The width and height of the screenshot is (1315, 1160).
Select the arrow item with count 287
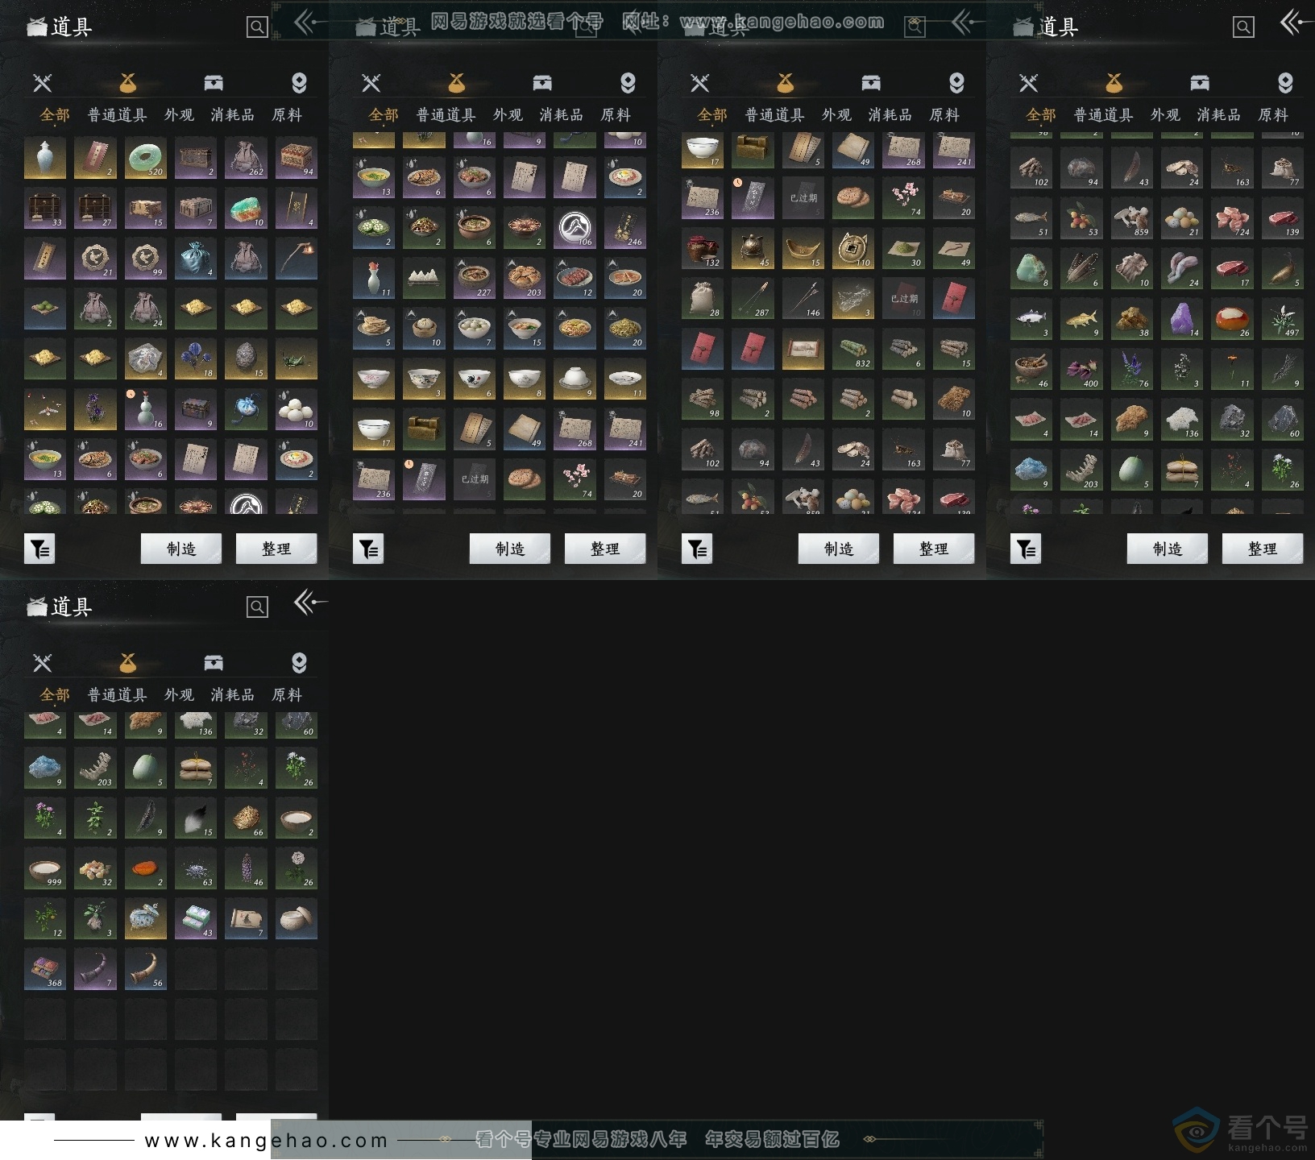coord(753,299)
